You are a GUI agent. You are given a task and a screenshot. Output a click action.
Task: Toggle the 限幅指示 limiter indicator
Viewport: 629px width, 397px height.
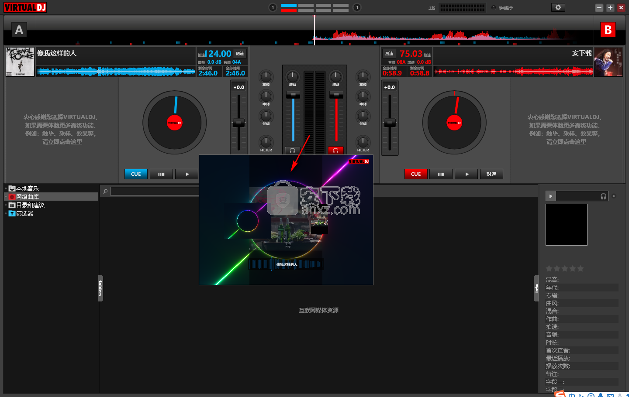(494, 8)
